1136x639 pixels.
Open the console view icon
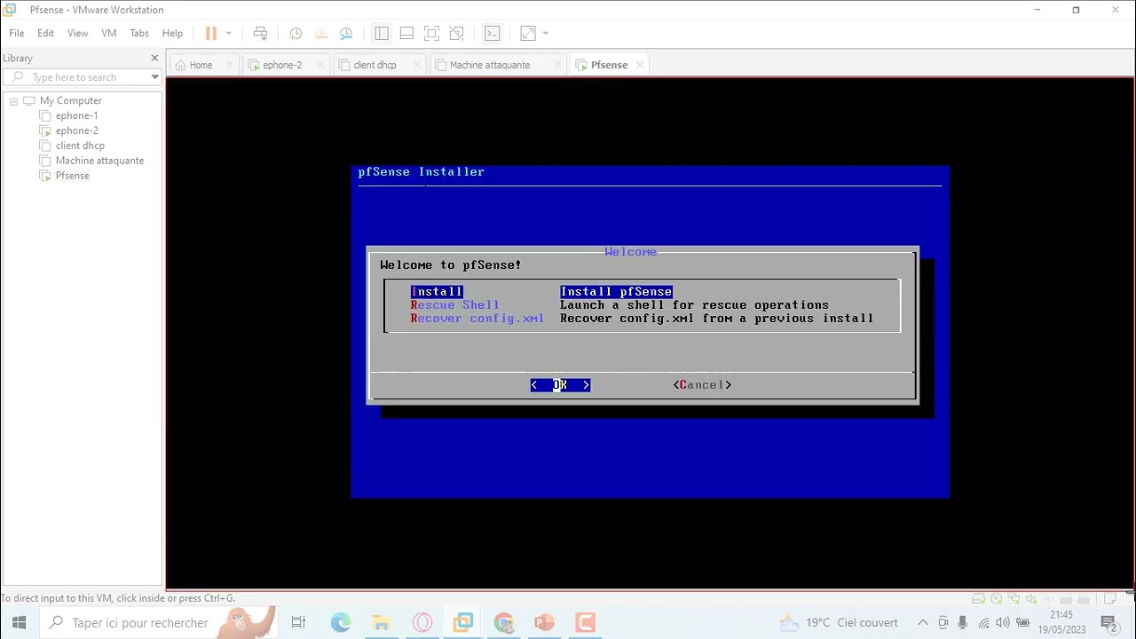[493, 33]
